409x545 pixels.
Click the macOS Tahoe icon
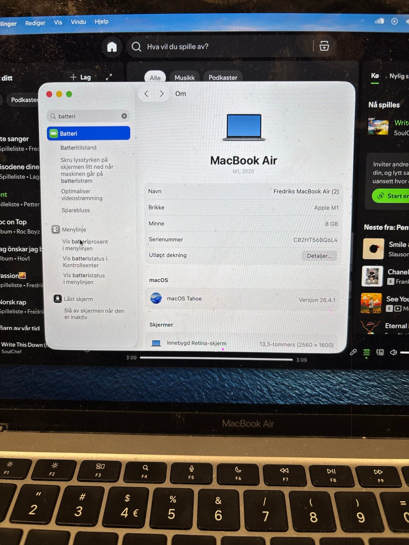(156, 298)
